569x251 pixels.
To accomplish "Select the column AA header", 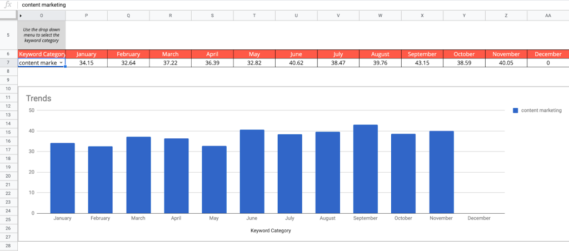I will 548,16.
